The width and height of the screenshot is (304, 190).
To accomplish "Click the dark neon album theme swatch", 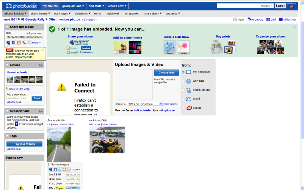I will pos(135,48).
